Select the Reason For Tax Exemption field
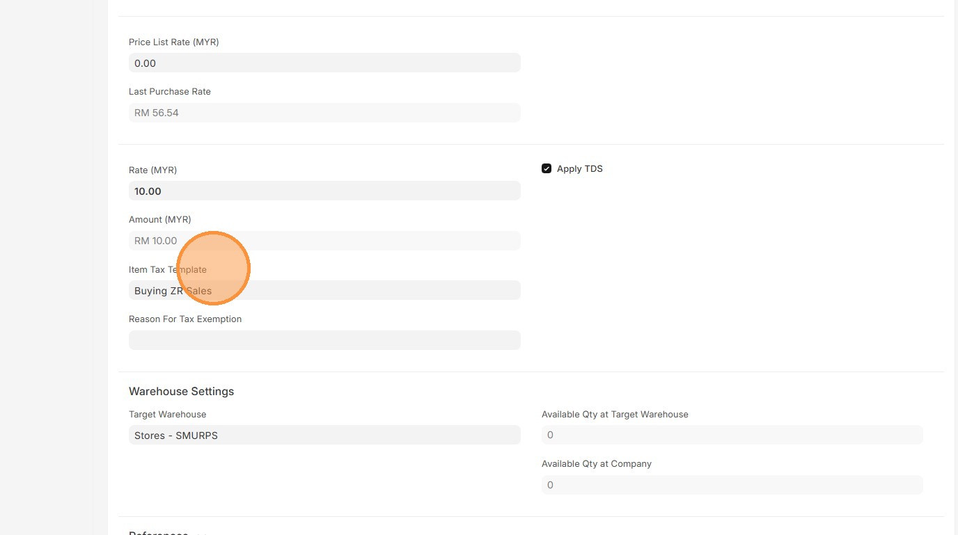The image size is (958, 535). click(x=324, y=340)
